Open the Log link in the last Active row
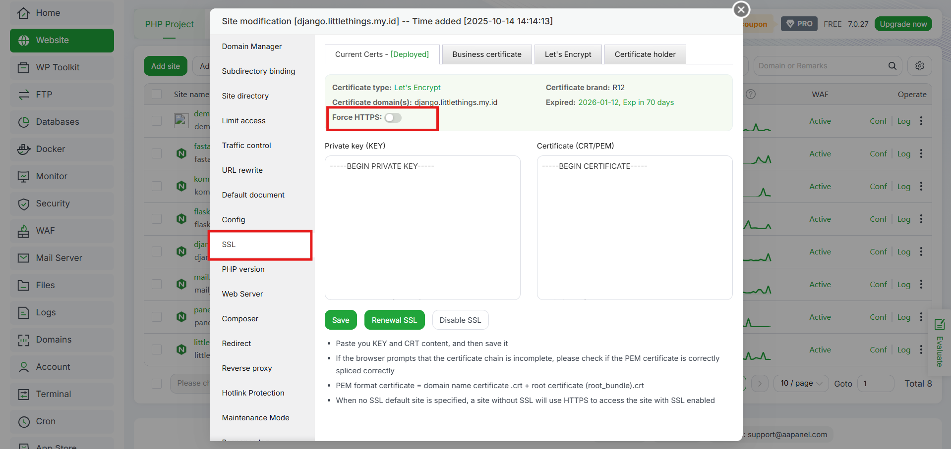 (904, 349)
